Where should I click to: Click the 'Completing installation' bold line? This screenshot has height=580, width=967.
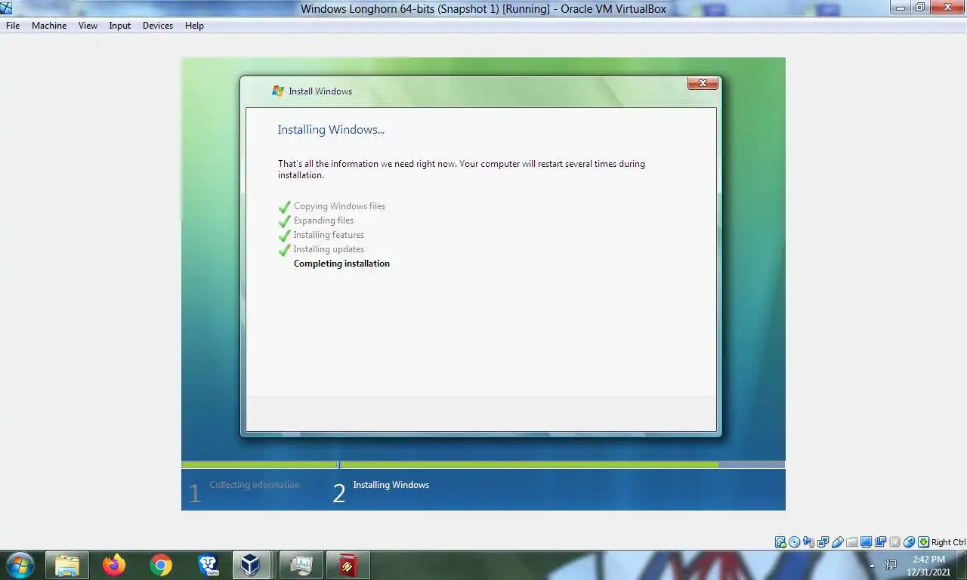point(341,264)
